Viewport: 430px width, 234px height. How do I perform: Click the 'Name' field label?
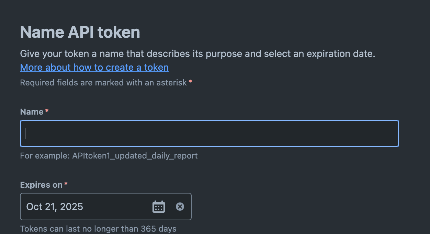tap(32, 112)
